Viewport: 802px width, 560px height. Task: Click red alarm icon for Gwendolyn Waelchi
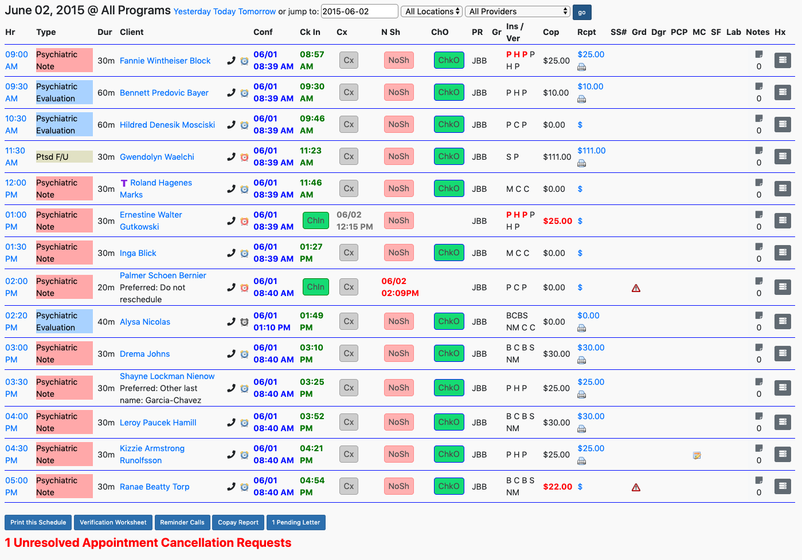[244, 157]
